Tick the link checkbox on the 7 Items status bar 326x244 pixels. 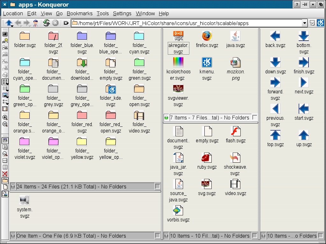[x=254, y=118]
